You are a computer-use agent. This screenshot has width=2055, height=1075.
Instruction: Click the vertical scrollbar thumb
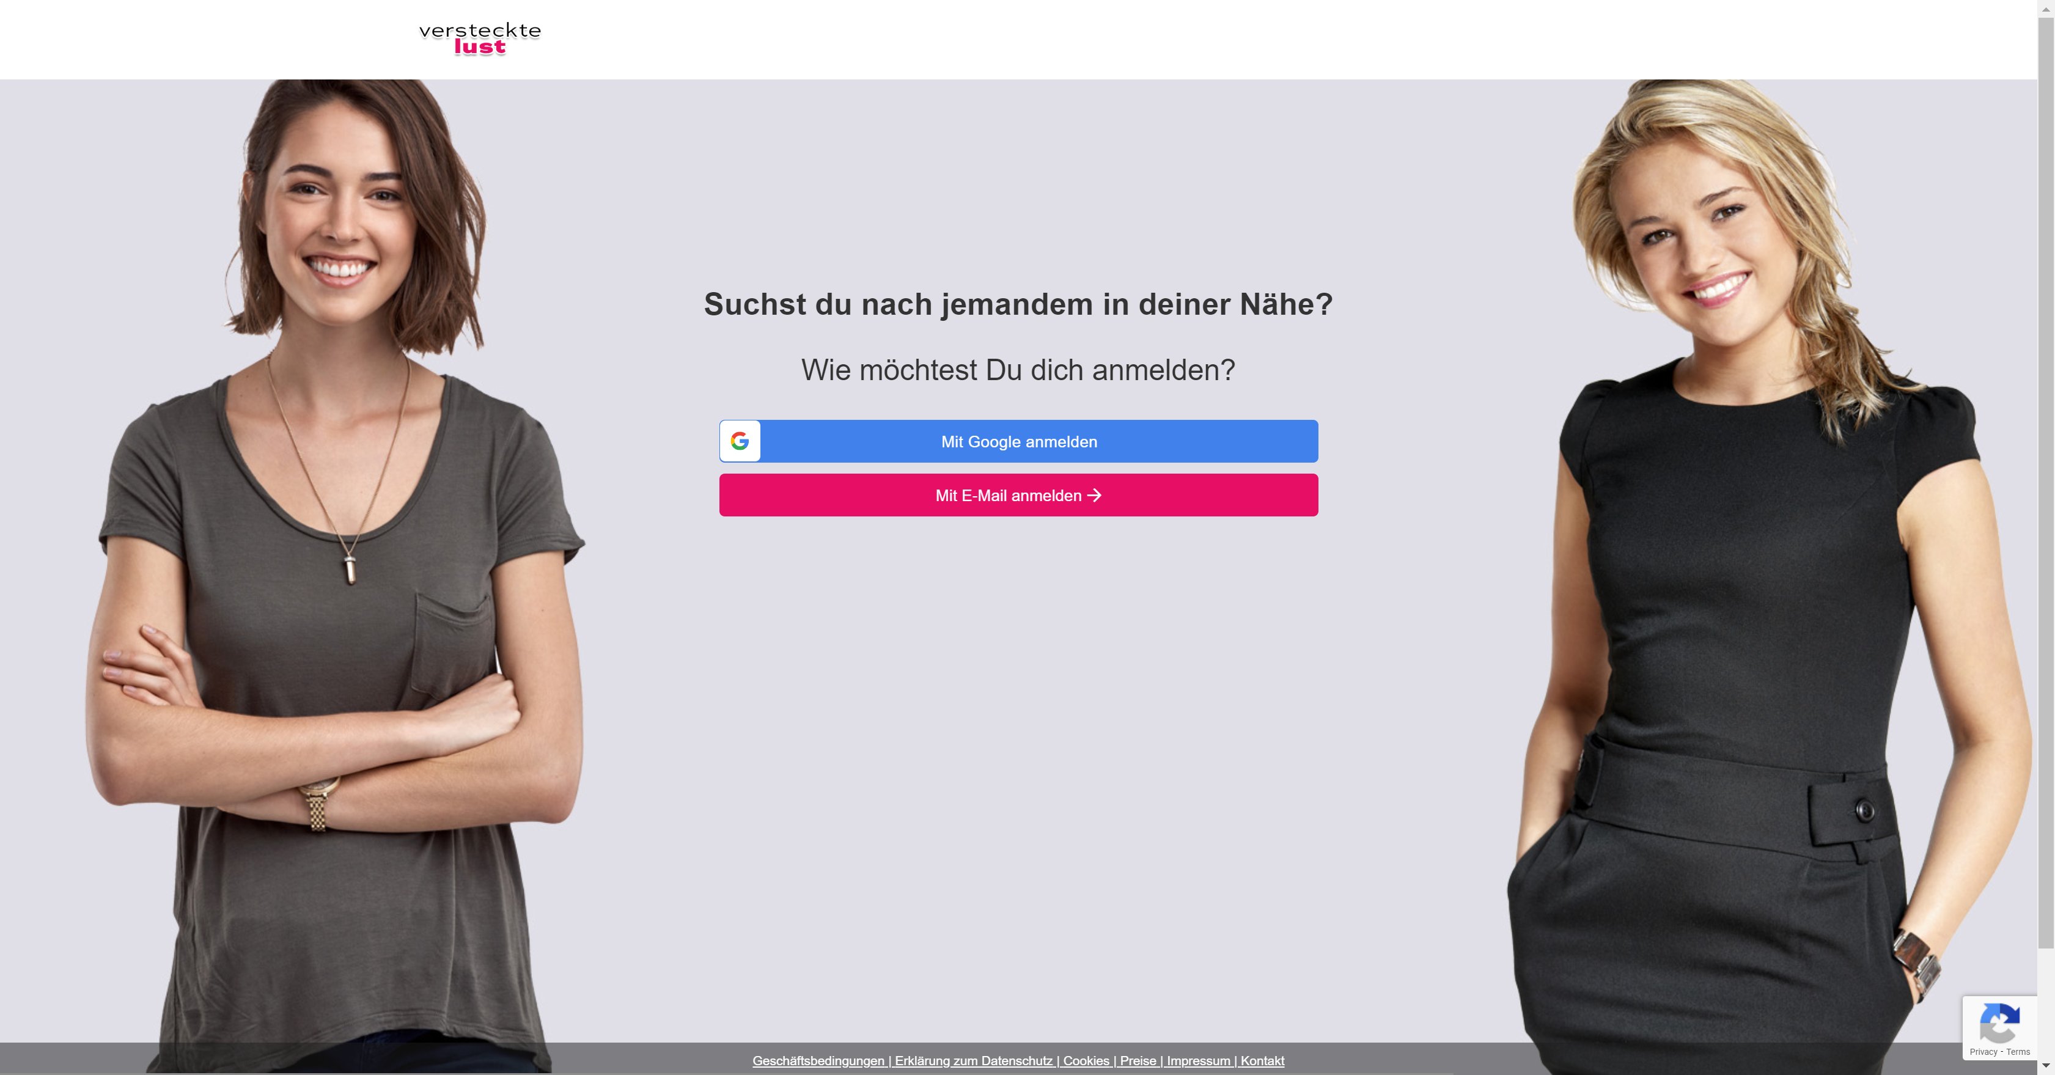(2045, 482)
